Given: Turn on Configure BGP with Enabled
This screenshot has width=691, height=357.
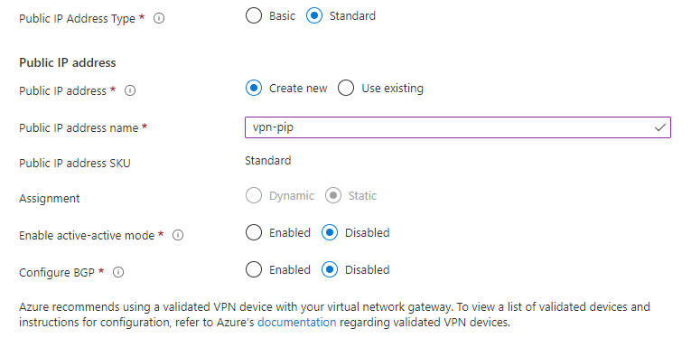Looking at the screenshot, I should 254,269.
